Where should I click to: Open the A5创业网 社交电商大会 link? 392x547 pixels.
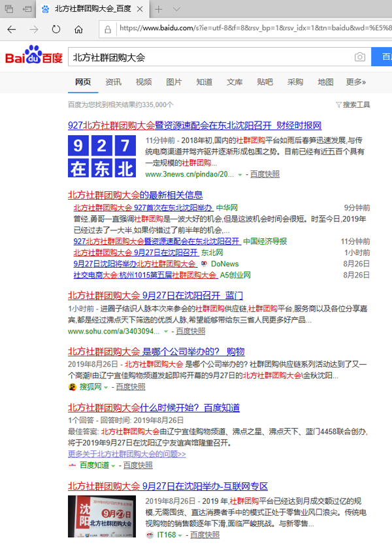[146, 275]
